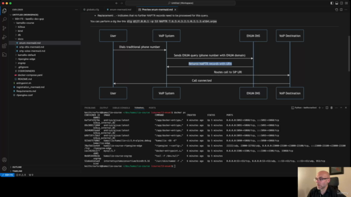The image size is (351, 197).
Task: Open the new terminal profile dropdown arrow
Action: click(322, 108)
